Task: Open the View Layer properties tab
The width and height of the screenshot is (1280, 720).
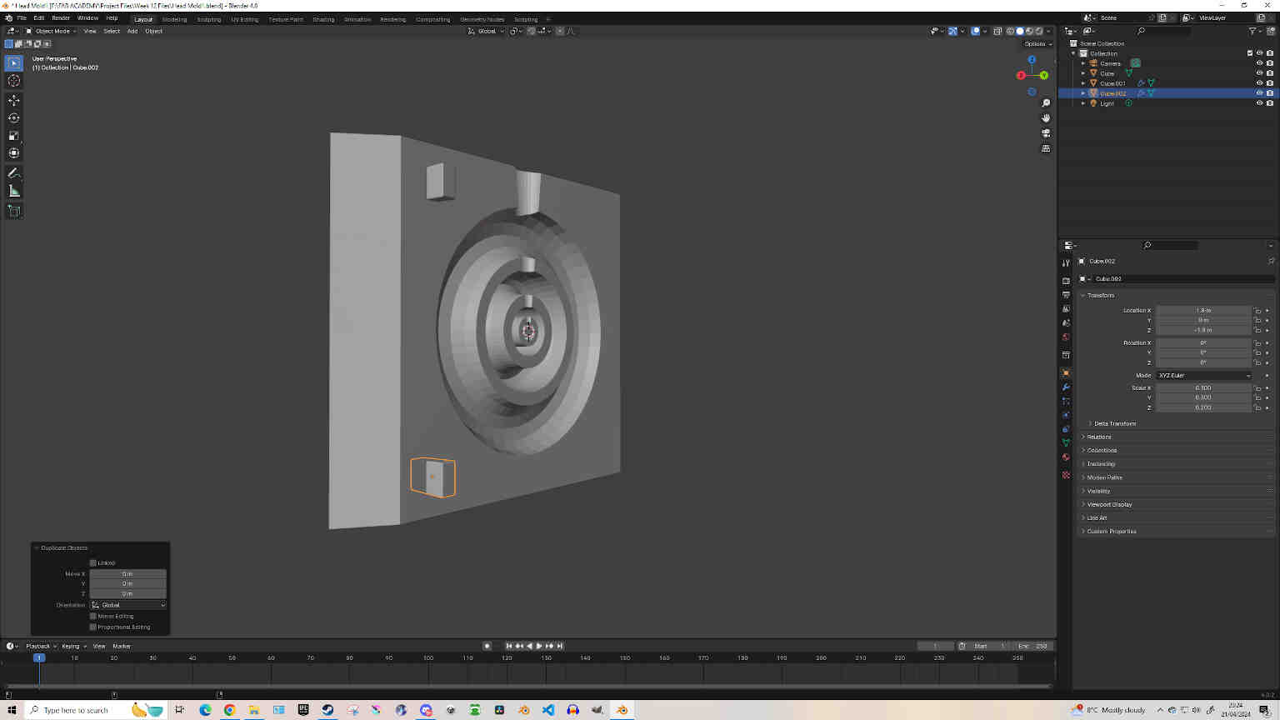Action: point(1066,309)
